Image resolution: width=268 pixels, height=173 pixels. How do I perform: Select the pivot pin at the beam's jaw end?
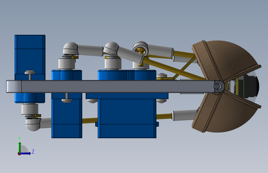click(218, 86)
